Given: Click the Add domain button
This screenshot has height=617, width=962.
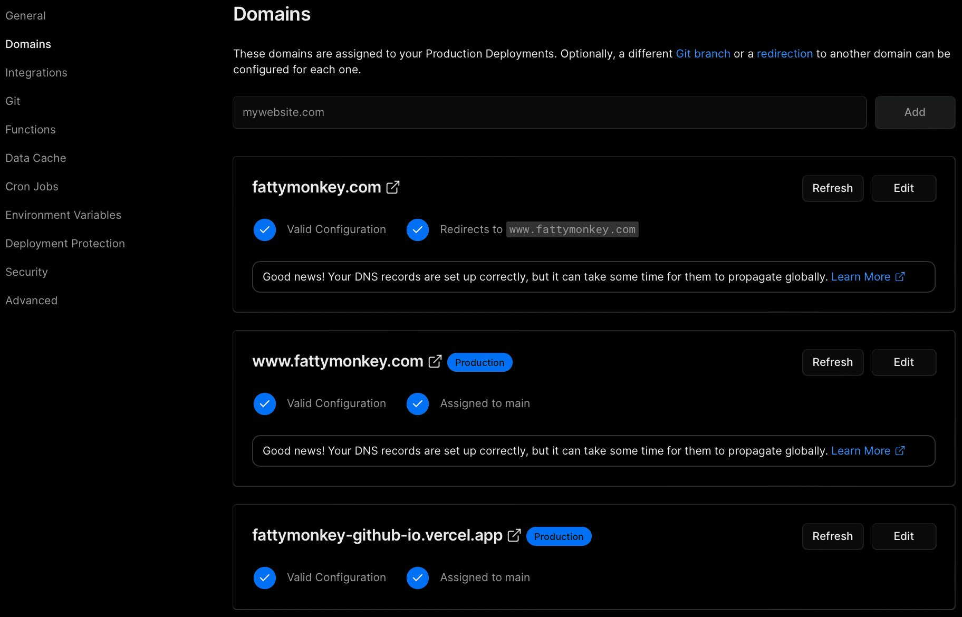Looking at the screenshot, I should coord(915,112).
